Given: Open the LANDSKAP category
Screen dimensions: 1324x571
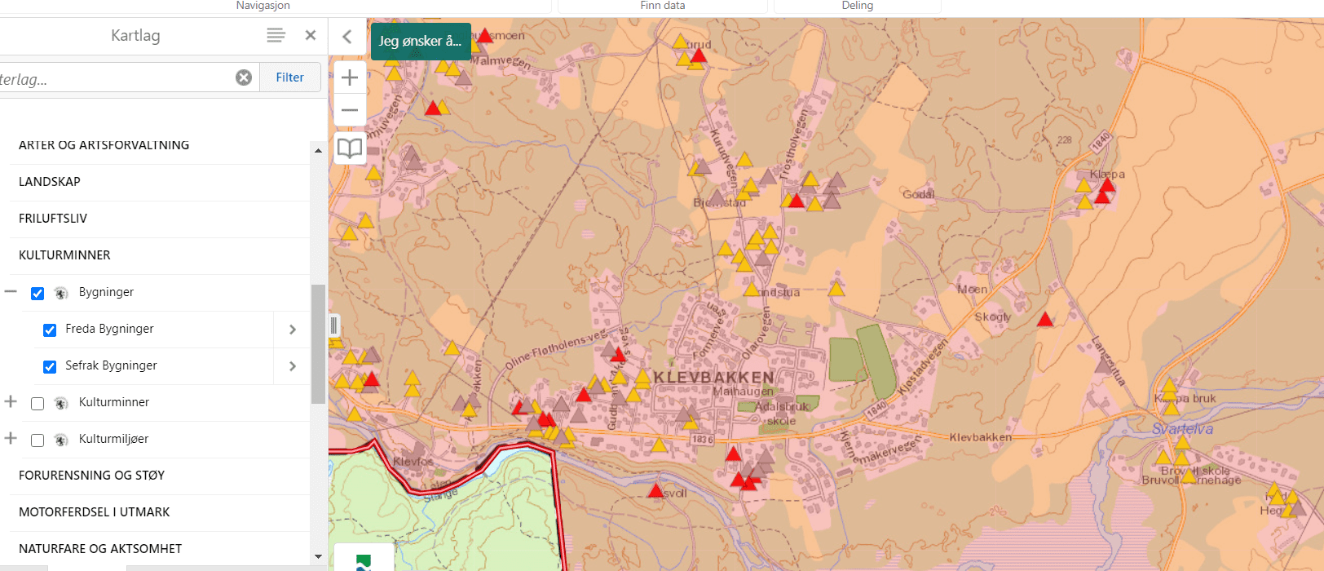Looking at the screenshot, I should (x=50, y=182).
